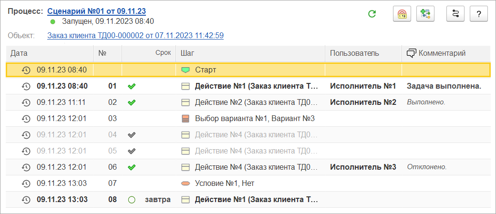Click green checkmark of step 01
Screen dimensions: 496x214
tap(132, 86)
